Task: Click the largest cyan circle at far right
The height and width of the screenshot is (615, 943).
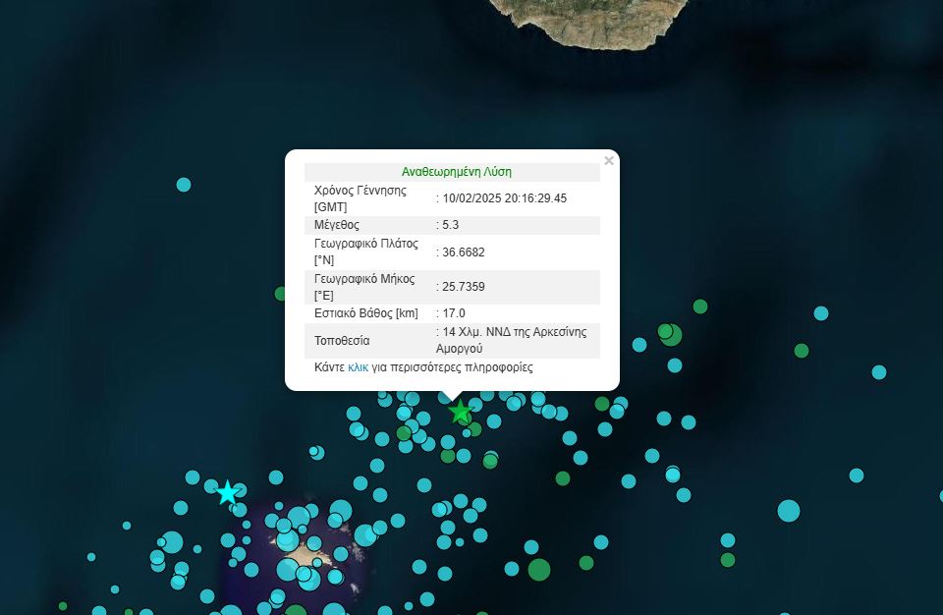Action: pyautogui.click(x=789, y=511)
